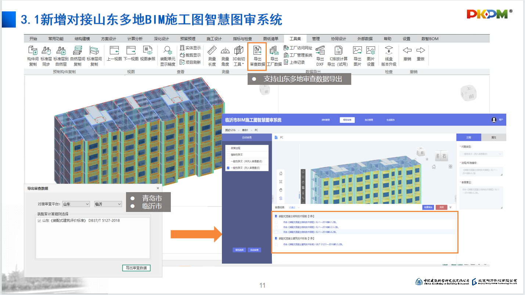Screen dimensions: 525x295
Task: Click 裁剪显示 in the 查看 group
Action: click(190, 55)
